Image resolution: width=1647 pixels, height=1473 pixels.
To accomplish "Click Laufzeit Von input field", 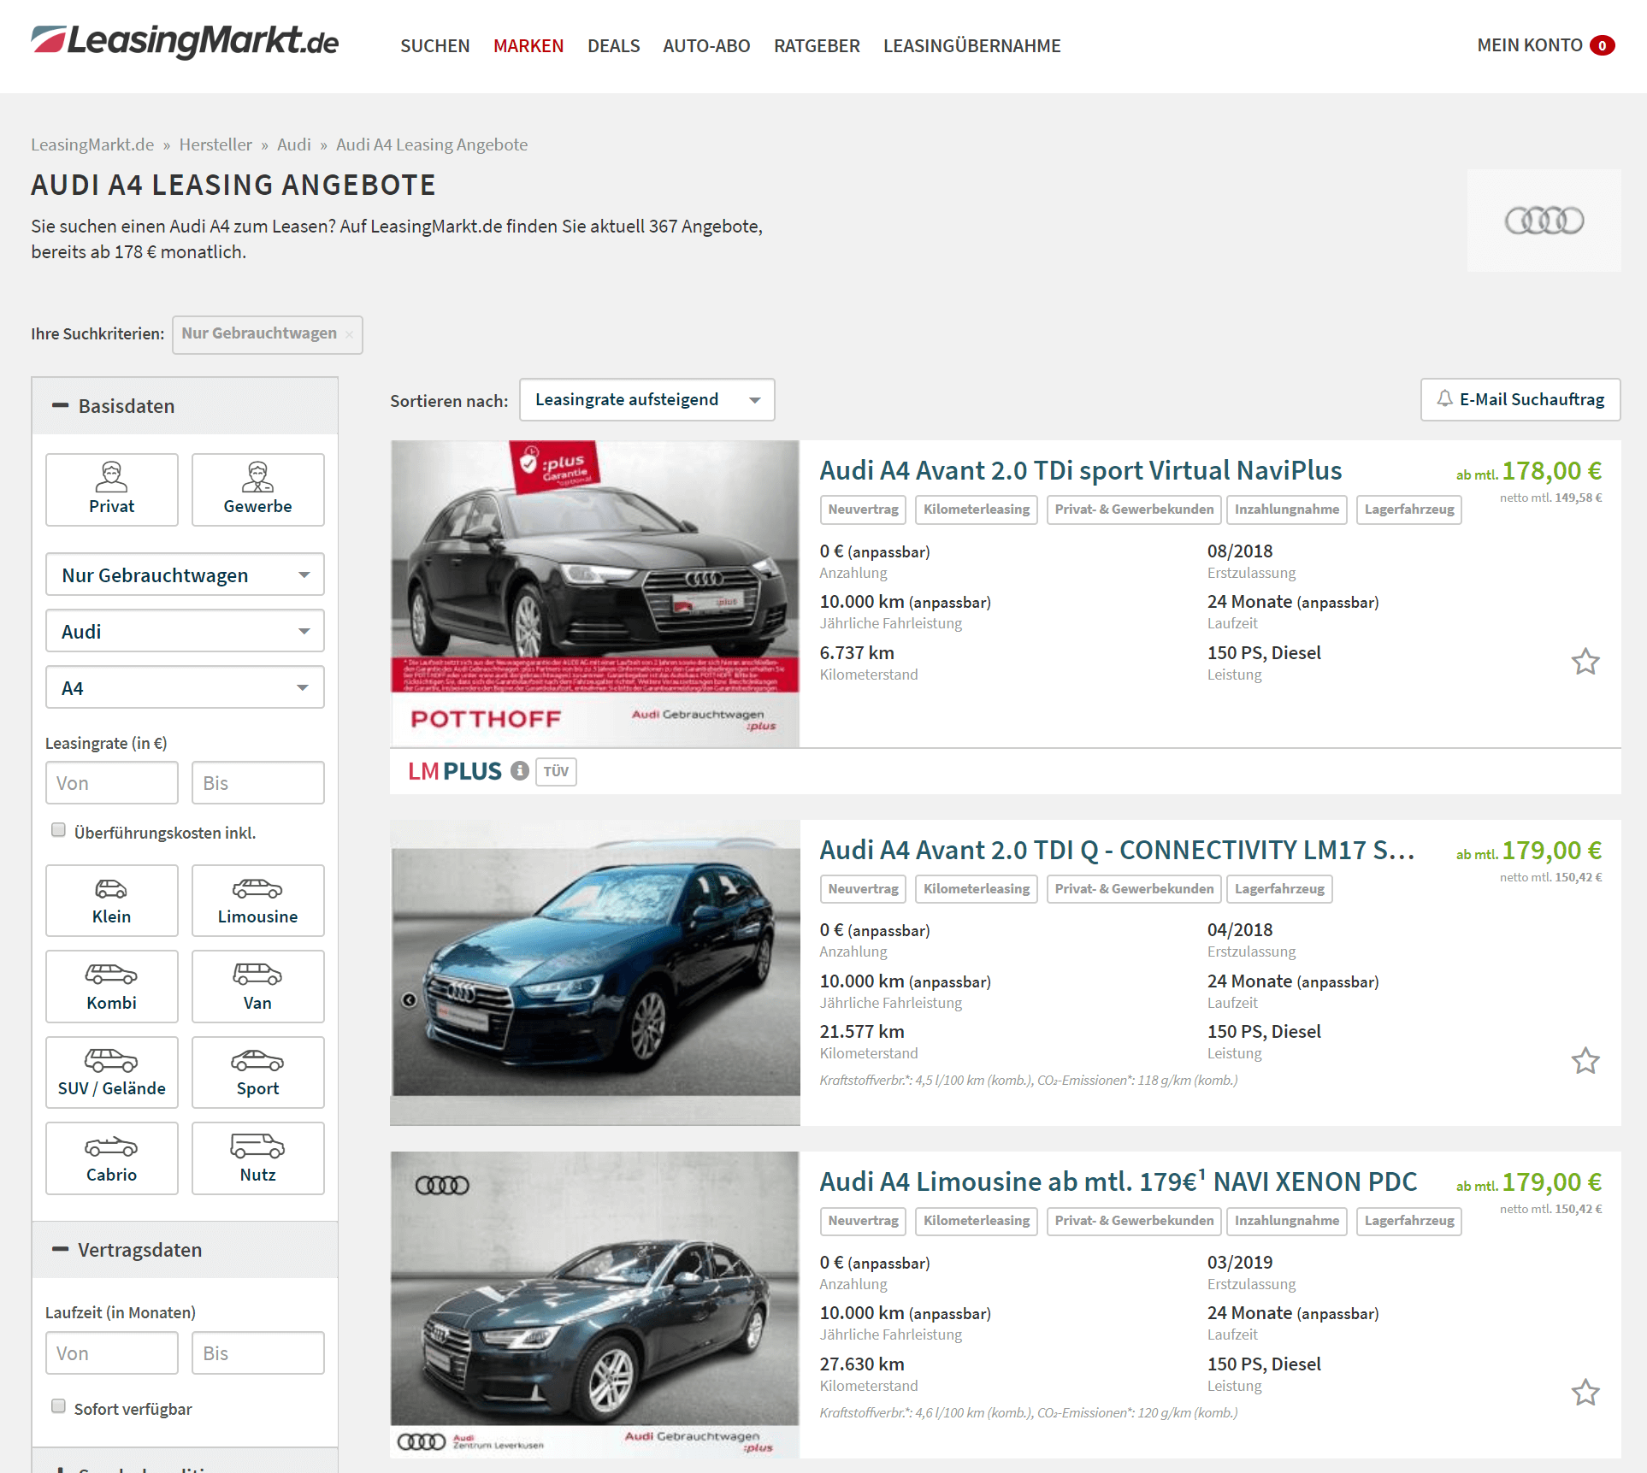I will (112, 1353).
